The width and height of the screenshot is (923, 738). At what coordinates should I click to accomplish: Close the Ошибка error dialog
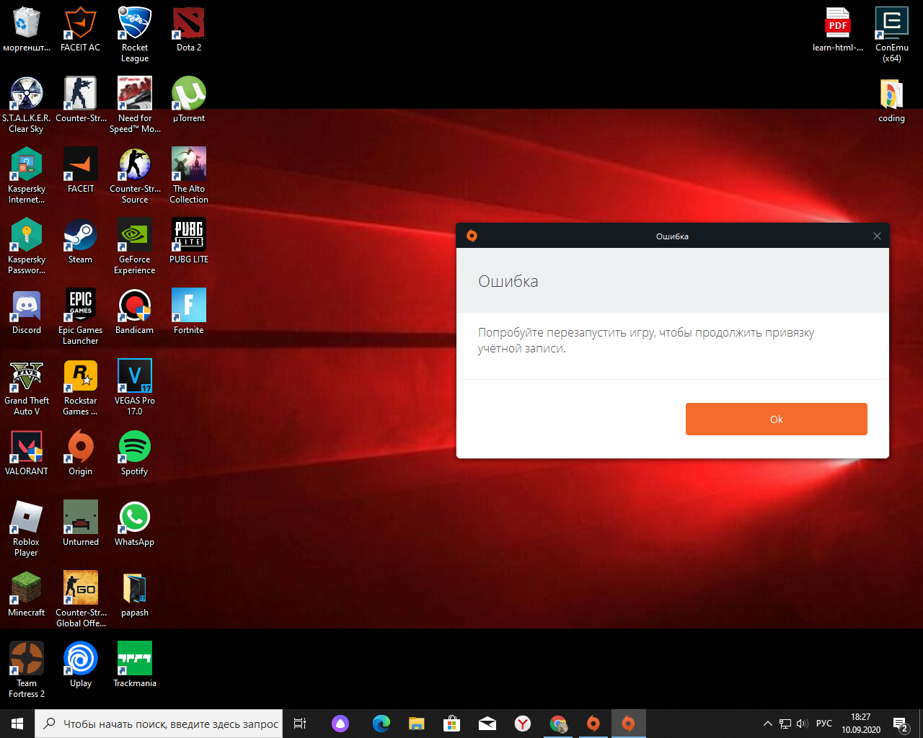(x=877, y=236)
